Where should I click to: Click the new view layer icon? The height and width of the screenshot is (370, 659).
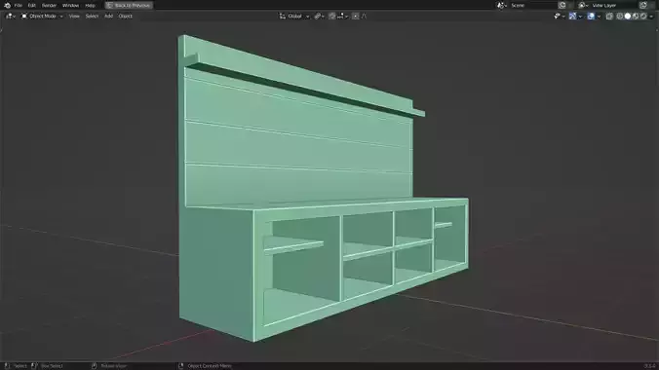[x=643, y=6]
